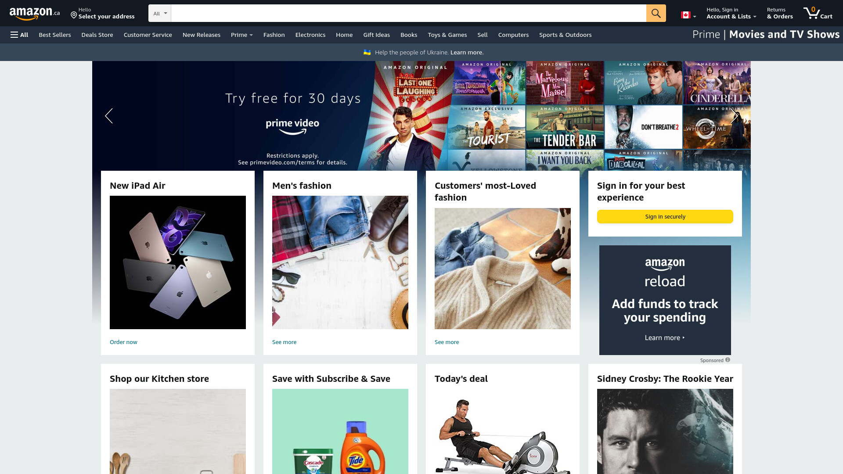Click The Tourist poster

click(x=486, y=127)
